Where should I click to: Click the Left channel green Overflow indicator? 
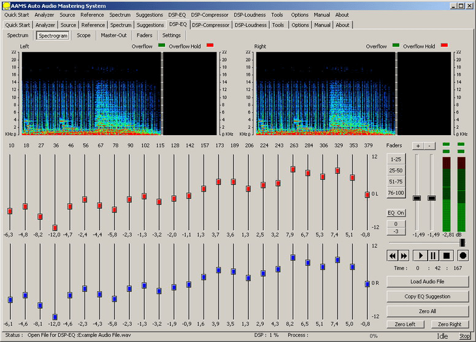[x=161, y=45]
